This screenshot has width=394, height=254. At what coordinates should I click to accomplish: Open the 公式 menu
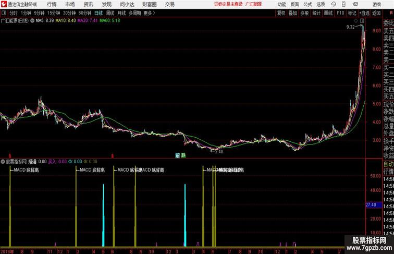307,4
